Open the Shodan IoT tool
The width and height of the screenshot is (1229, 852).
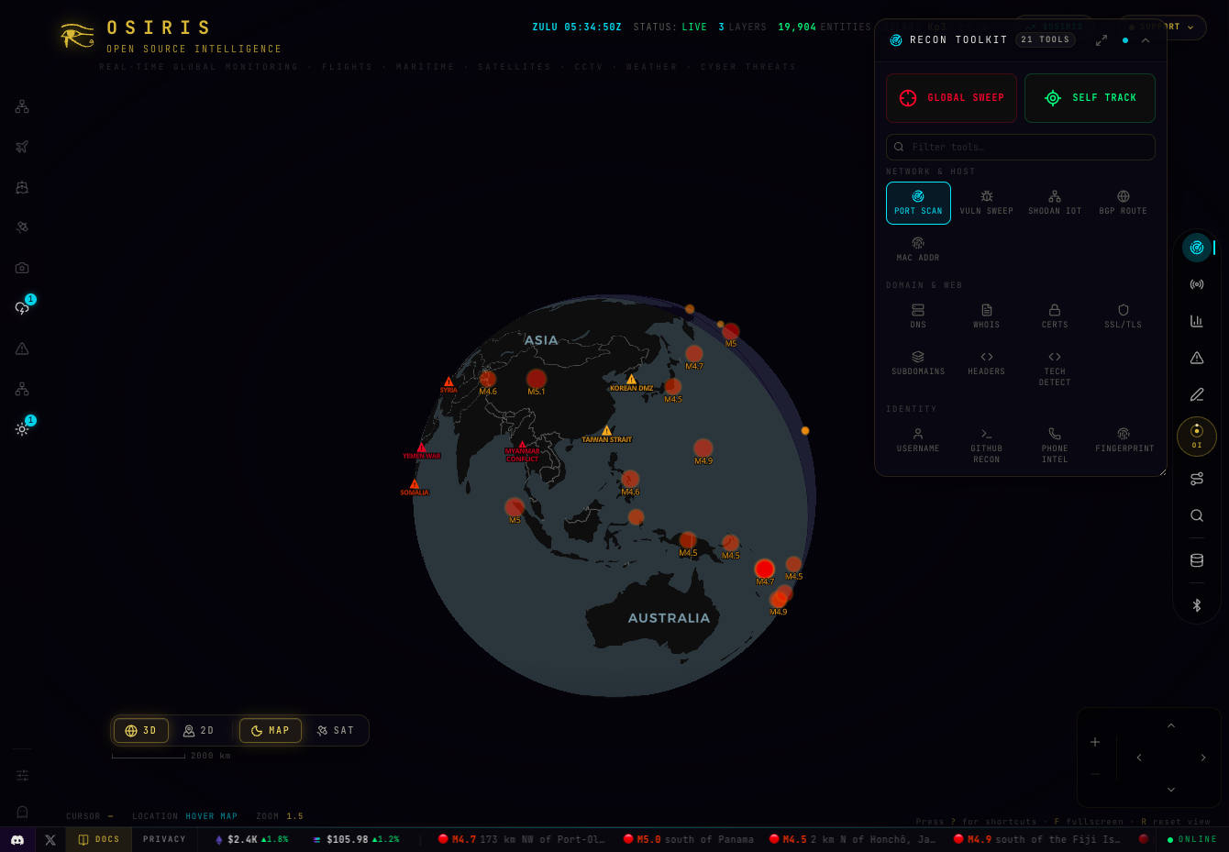1055,203
